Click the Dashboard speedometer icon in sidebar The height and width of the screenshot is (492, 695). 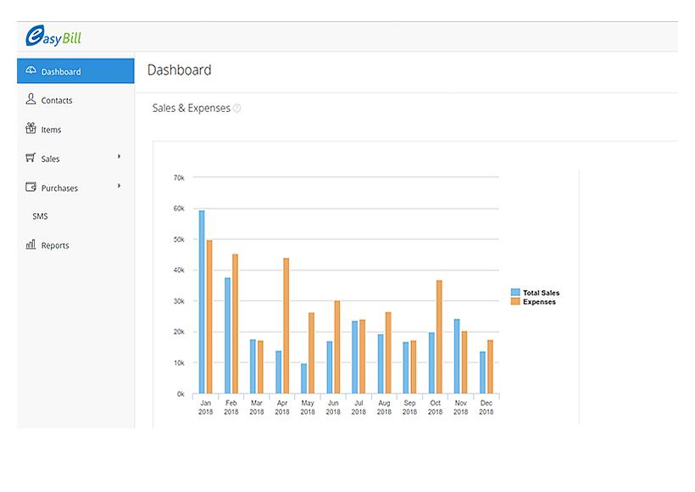[x=31, y=71]
